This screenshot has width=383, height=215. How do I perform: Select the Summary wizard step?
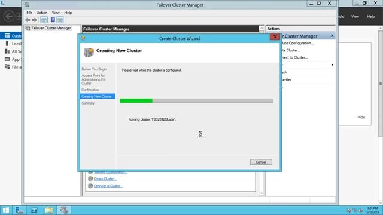(x=88, y=103)
